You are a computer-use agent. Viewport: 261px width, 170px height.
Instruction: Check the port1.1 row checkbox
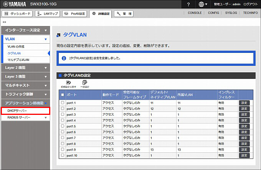point(63,103)
